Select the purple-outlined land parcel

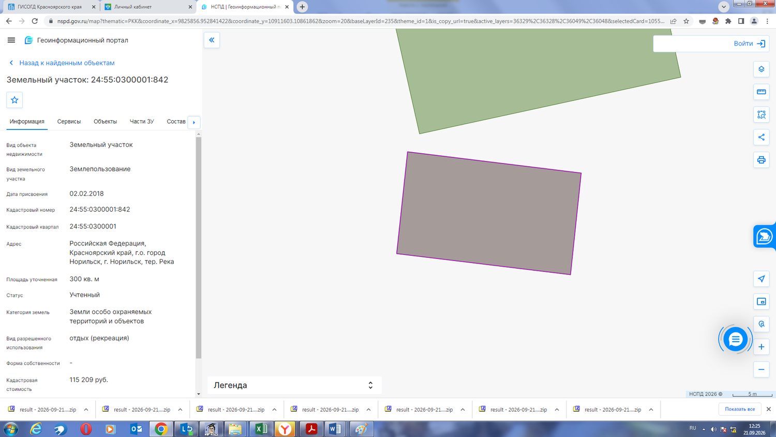[489, 213]
